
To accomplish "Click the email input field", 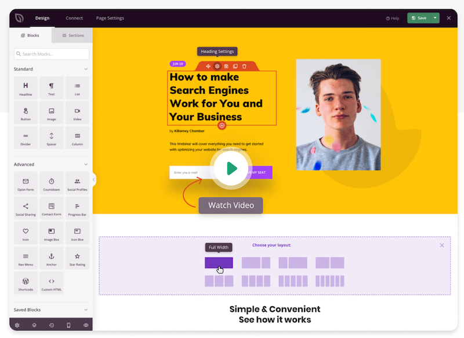I will 193,172.
